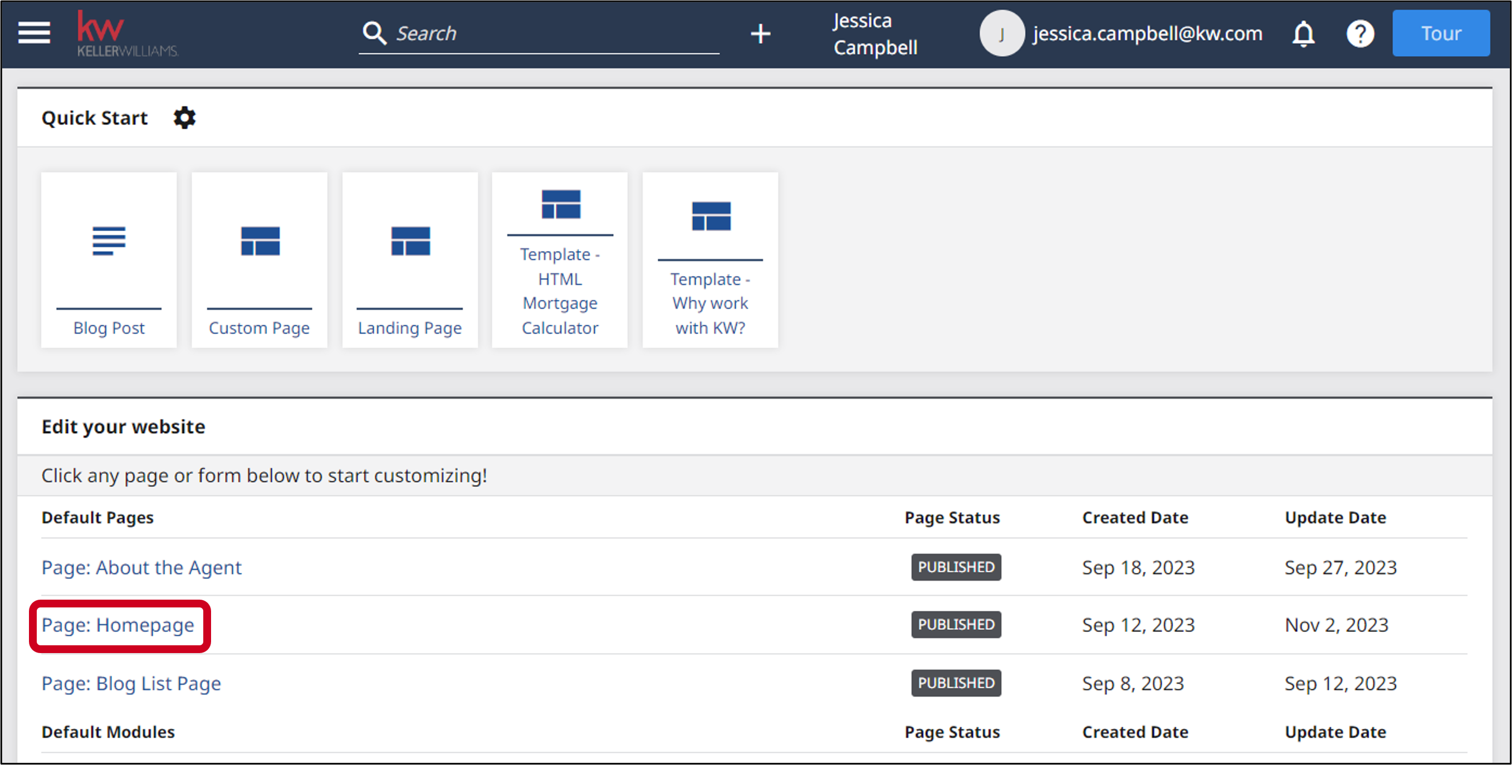Open Page: Homepage link
1512x765 pixels.
118,625
